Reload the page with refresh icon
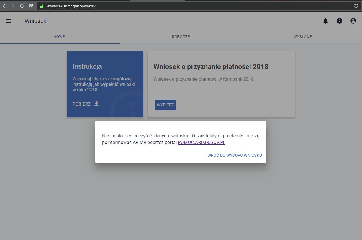 (x=22, y=6)
